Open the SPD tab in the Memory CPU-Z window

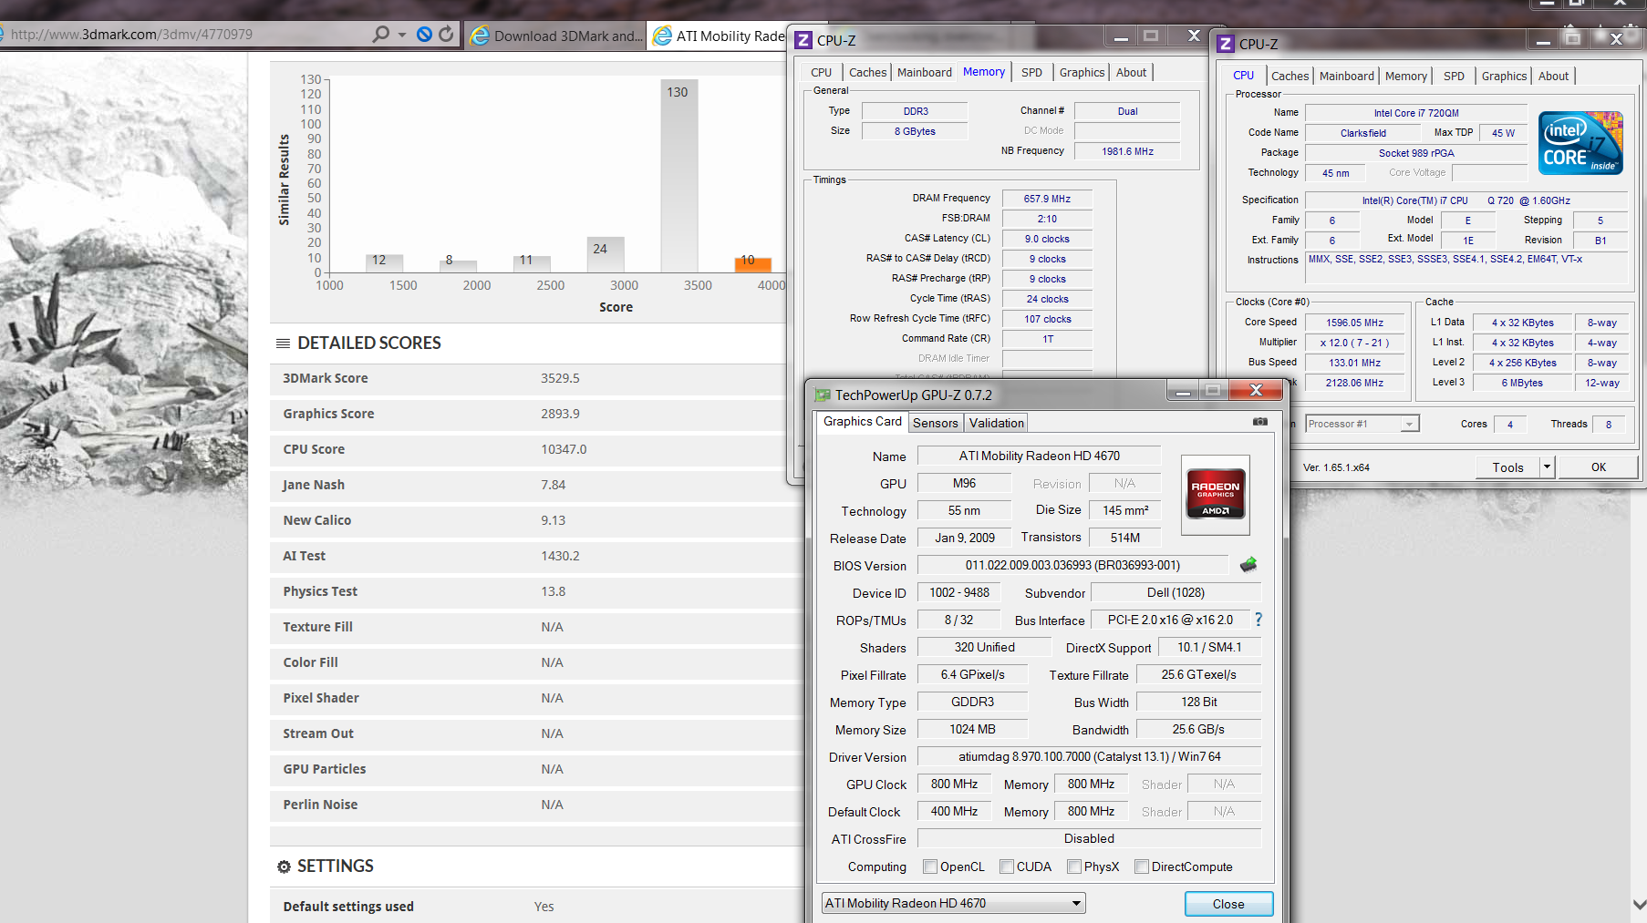(x=1031, y=73)
